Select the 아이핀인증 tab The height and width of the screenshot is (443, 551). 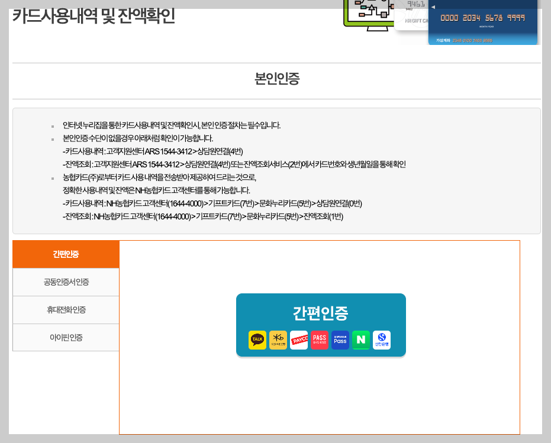[65, 337]
